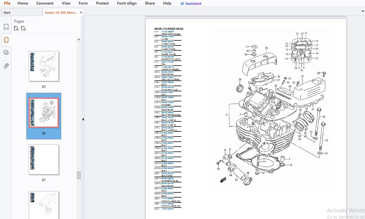
Task: Open the View ribbon tab
Action: click(66, 3)
